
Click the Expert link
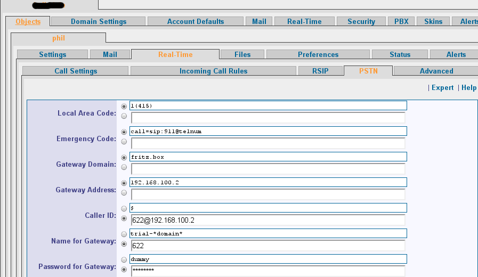click(x=442, y=88)
